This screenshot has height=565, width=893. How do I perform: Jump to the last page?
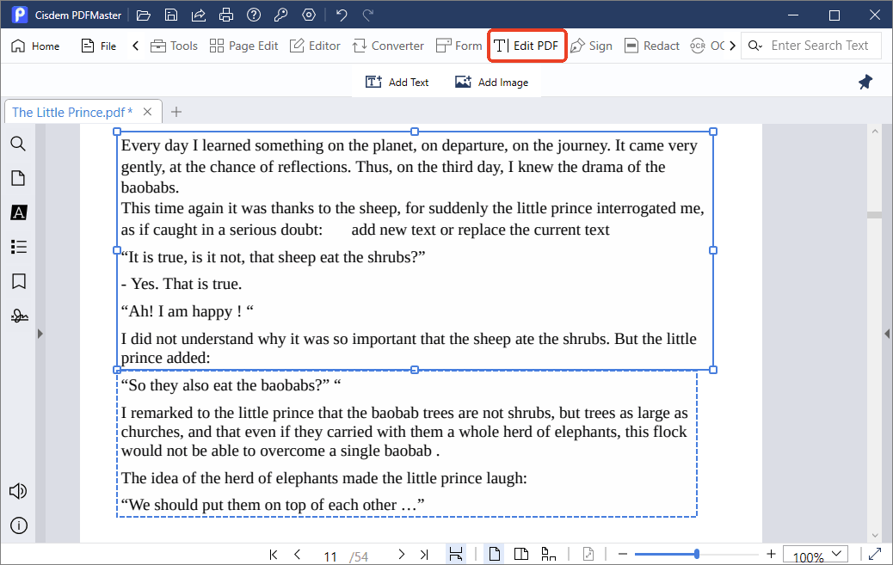click(x=424, y=554)
